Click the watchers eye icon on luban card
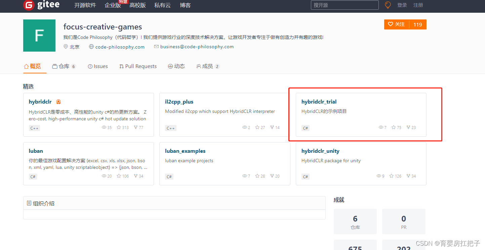 pyautogui.click(x=104, y=176)
